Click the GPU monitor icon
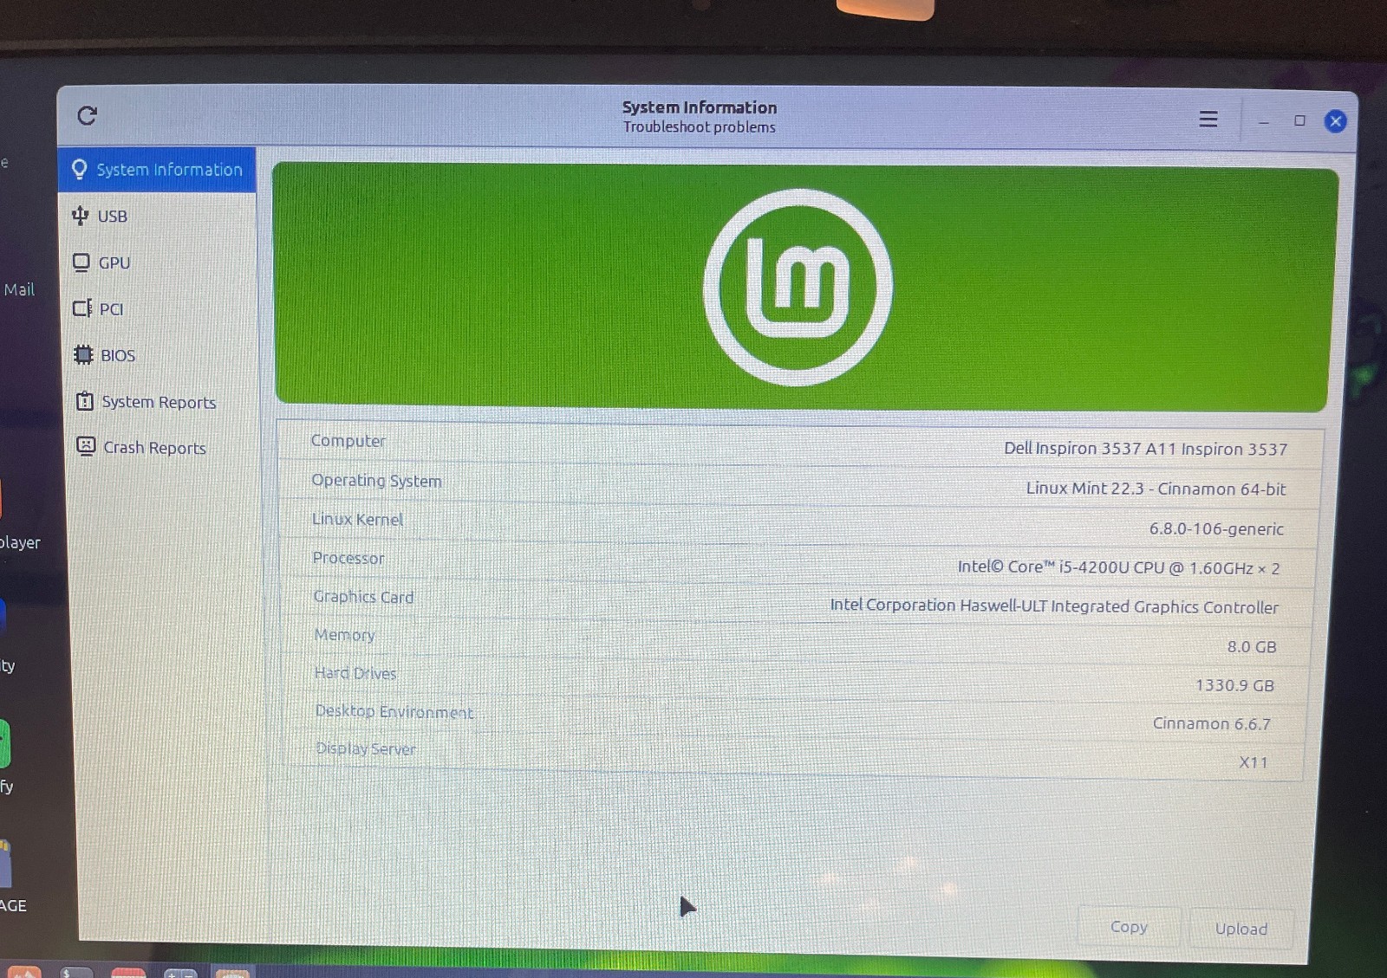This screenshot has width=1387, height=978. click(81, 262)
